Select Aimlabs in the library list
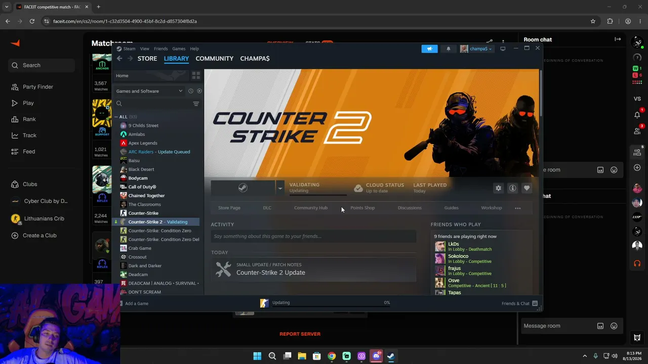 click(x=136, y=134)
